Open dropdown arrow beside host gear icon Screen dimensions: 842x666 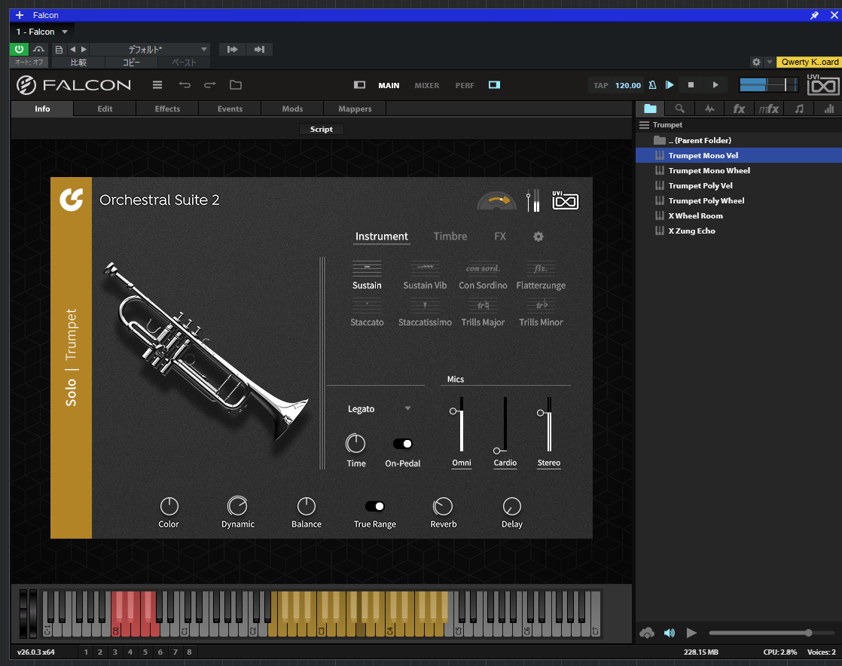point(769,62)
